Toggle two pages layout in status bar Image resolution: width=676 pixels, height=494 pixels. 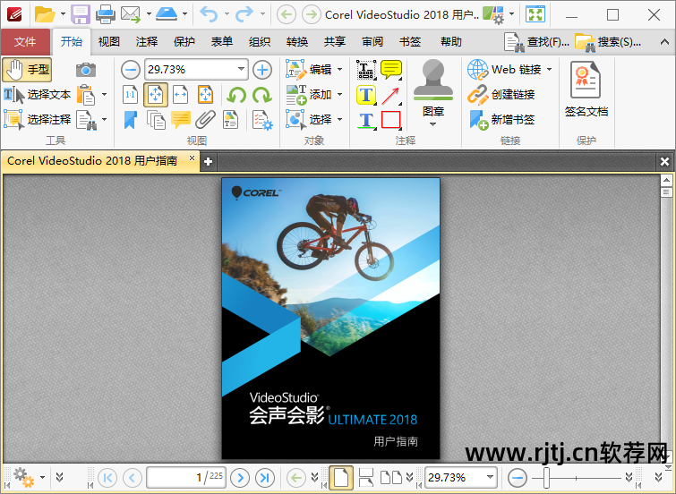[x=391, y=477]
